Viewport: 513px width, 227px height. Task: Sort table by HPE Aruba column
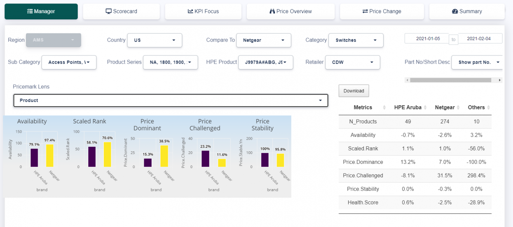coord(425,107)
